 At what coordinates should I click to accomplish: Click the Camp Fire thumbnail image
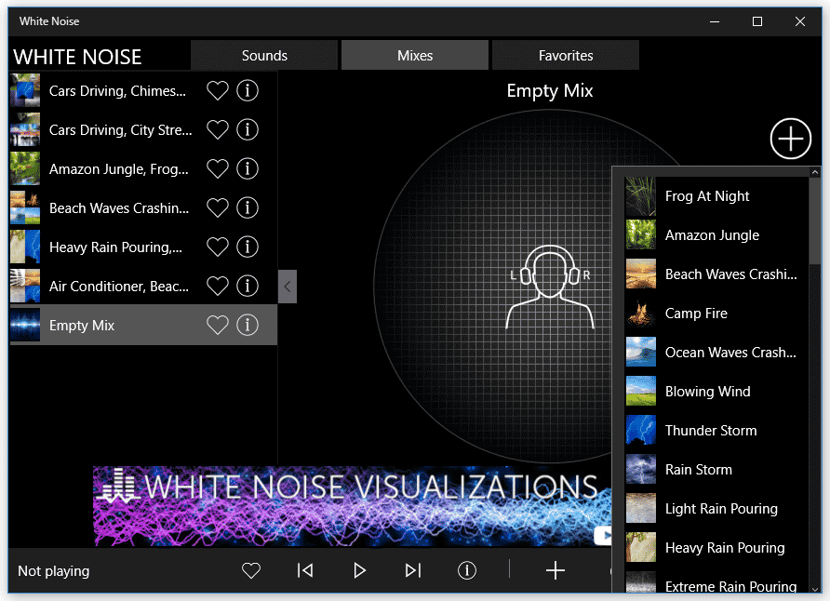640,314
